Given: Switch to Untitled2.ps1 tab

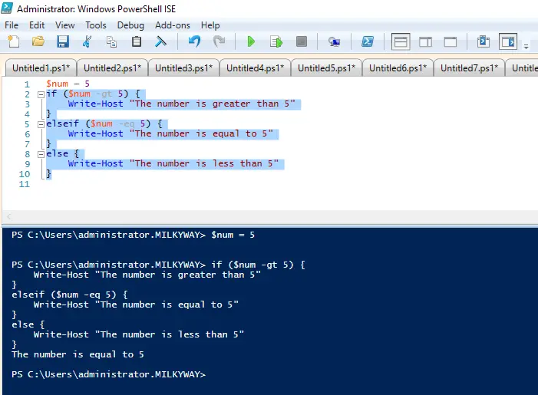Looking at the screenshot, I should [x=112, y=68].
